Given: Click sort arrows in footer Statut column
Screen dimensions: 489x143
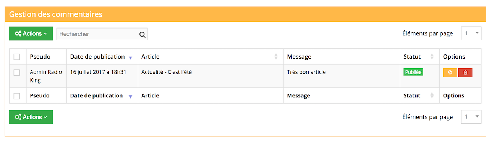Looking at the screenshot, I should coord(432,96).
